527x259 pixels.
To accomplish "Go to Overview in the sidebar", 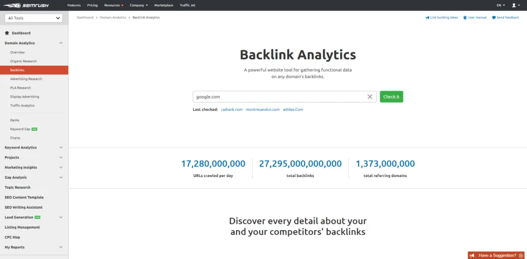I will click(x=17, y=52).
